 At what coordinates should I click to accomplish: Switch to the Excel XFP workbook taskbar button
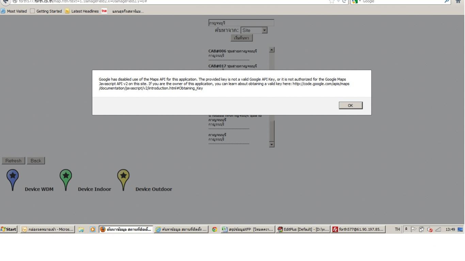point(248,229)
